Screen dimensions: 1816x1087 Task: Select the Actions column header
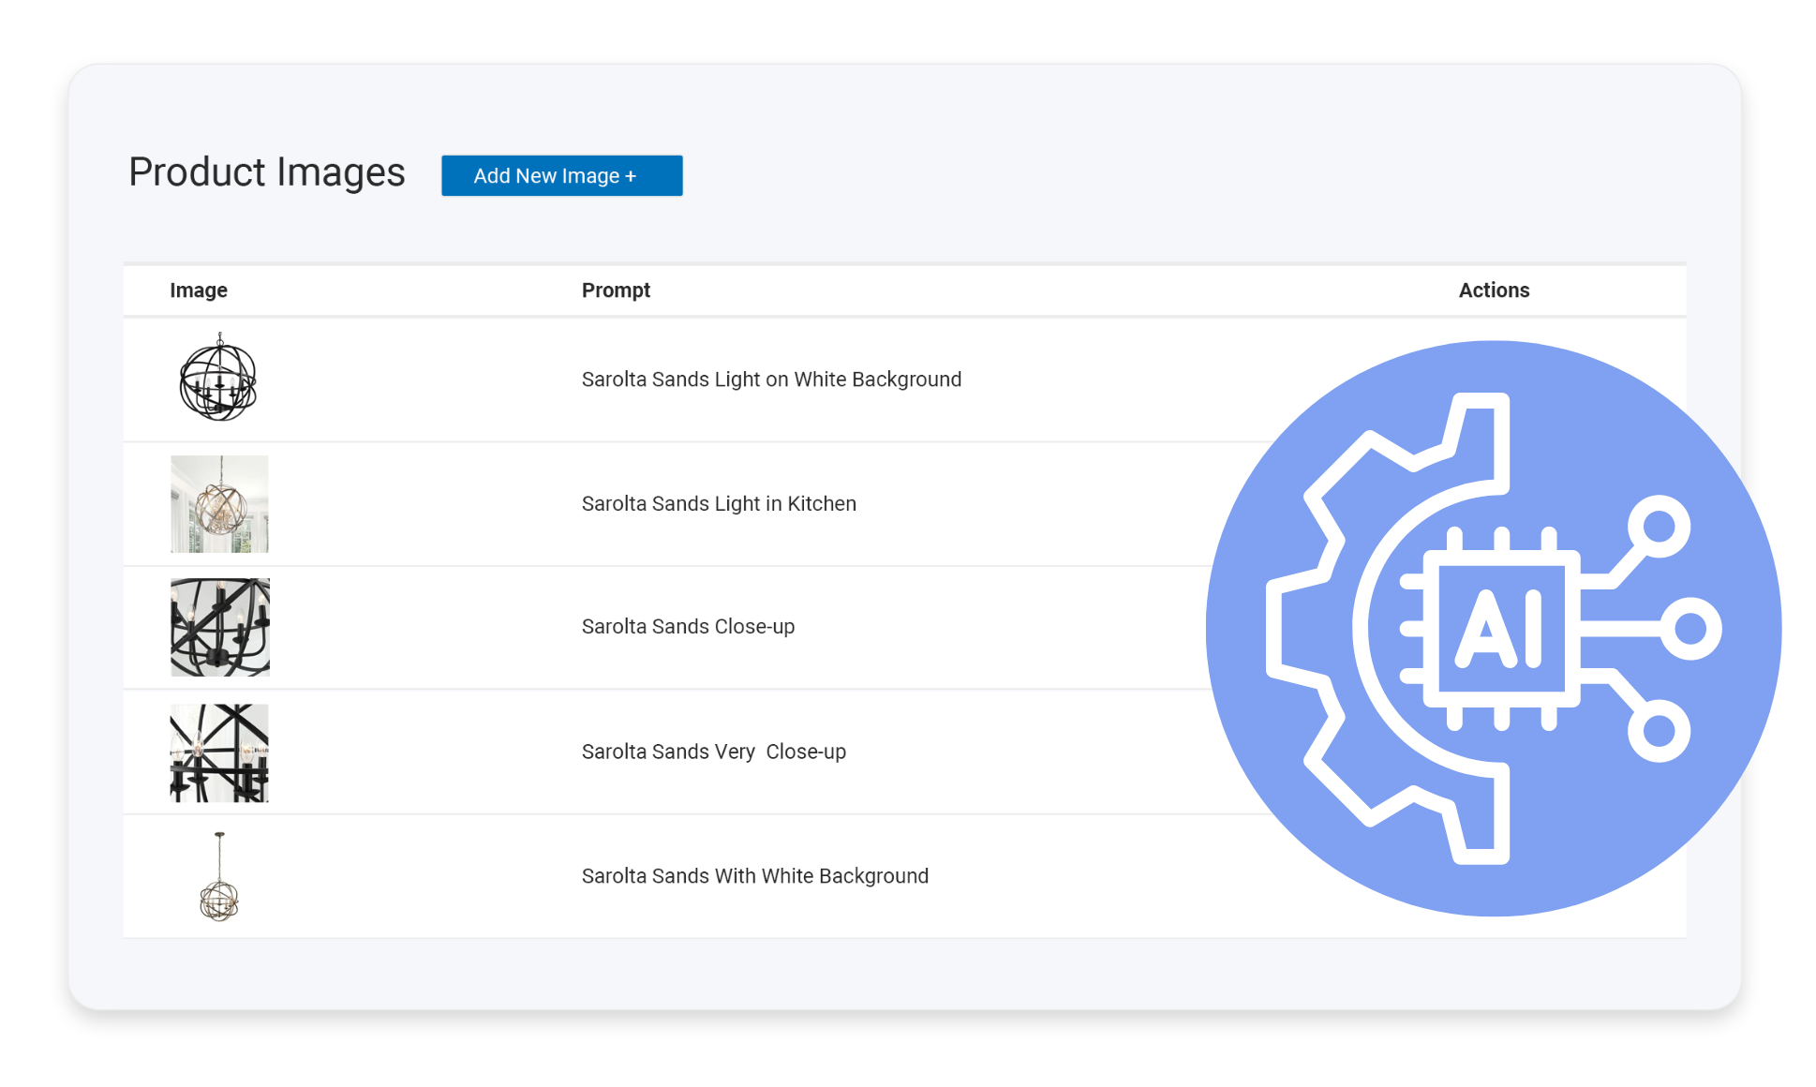point(1493,290)
